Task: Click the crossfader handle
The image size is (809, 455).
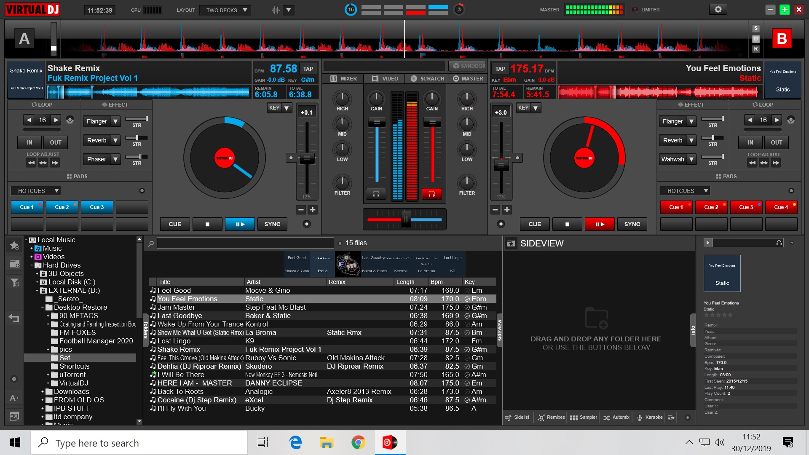Action: [405, 219]
